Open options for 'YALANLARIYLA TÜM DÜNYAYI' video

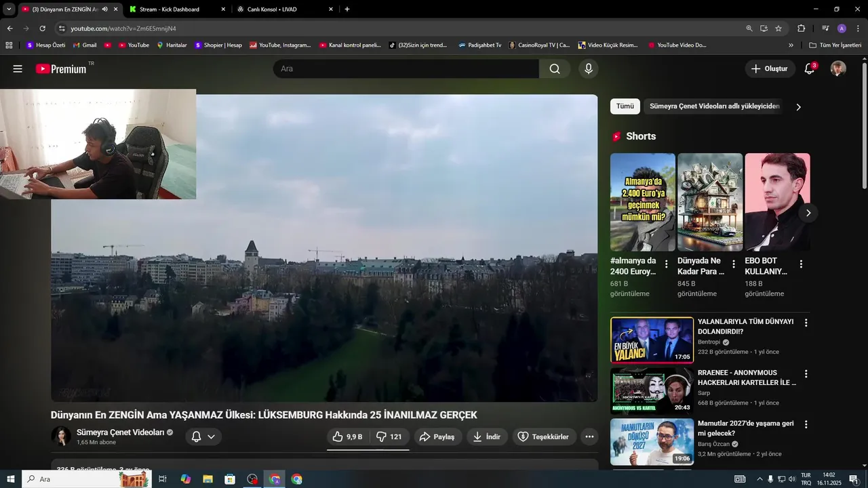[806, 323]
